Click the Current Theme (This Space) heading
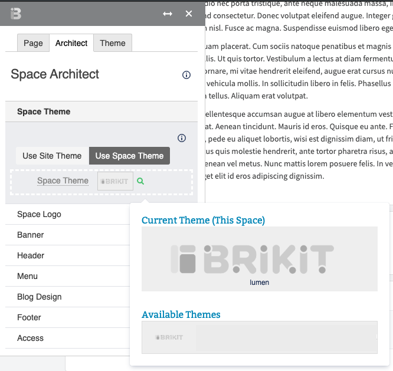 click(203, 220)
